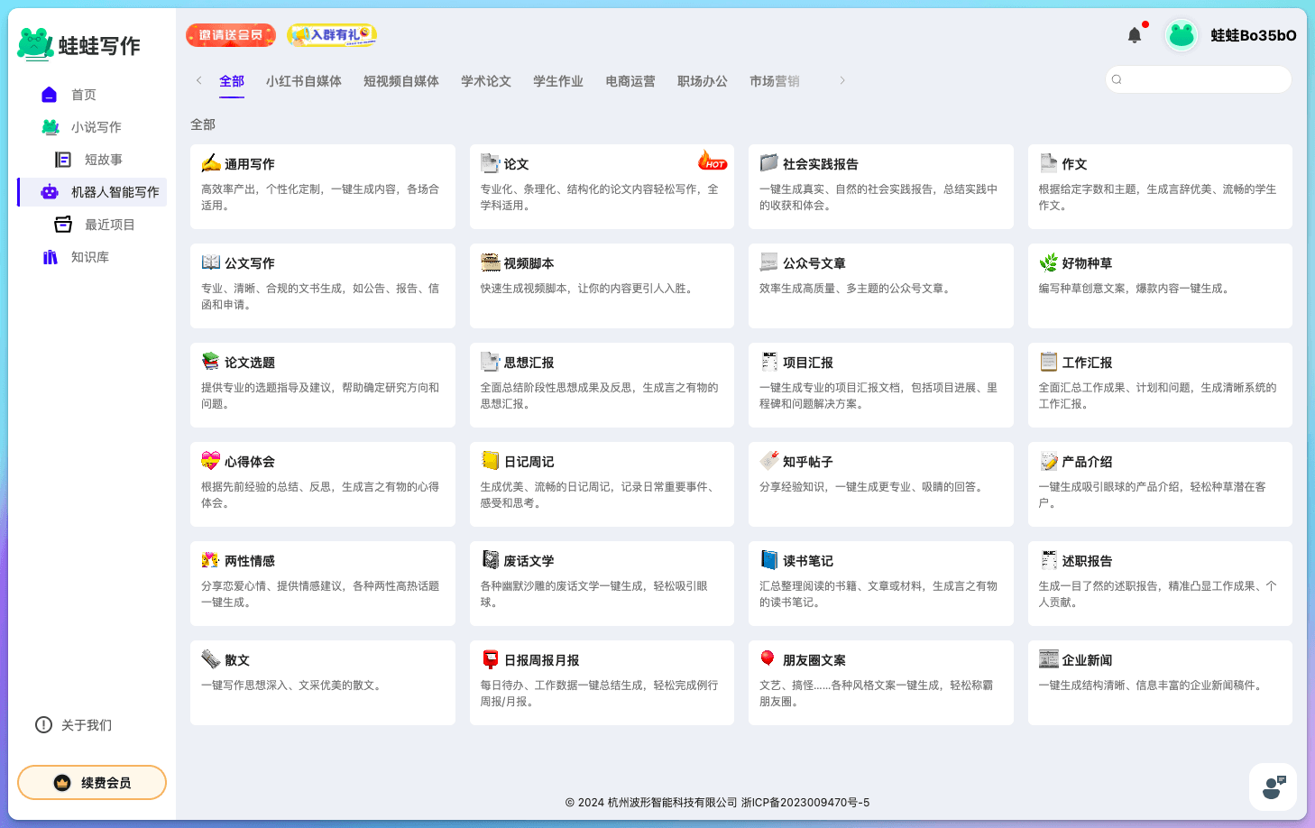Click the 朋友圈文案 red balloon icon

(768, 658)
